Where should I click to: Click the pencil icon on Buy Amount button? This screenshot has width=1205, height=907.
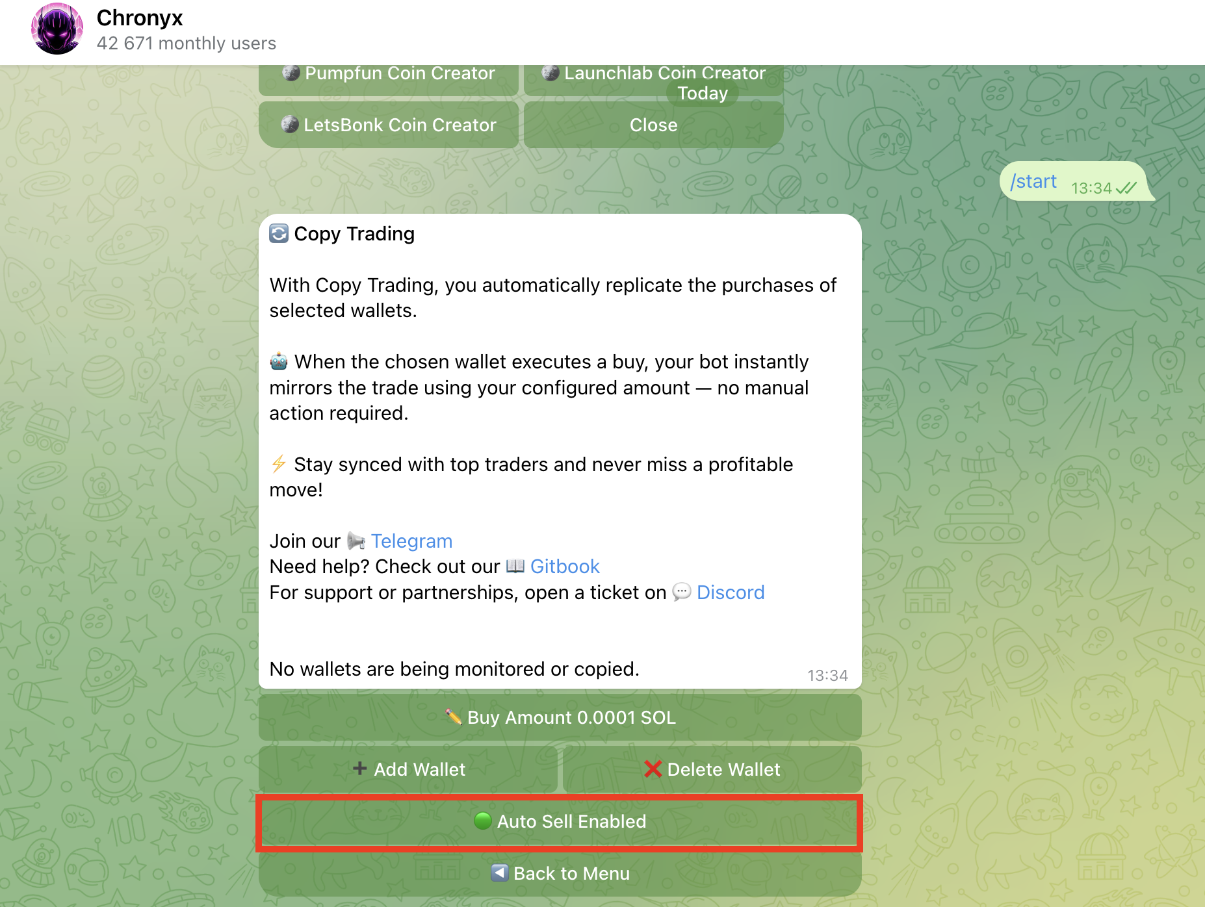pyautogui.click(x=454, y=717)
